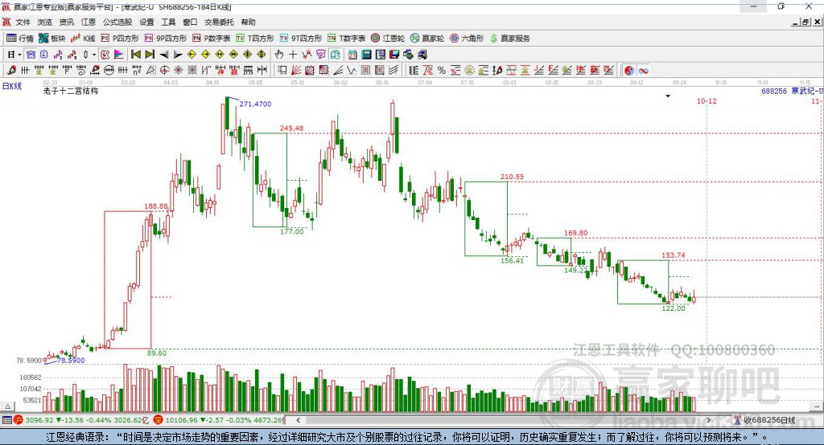Toggle the yin-yang taiji icon
The image size is (824, 445).
click(x=629, y=71)
